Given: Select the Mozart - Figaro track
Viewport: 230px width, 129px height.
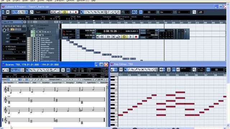Looking at the screenshot, I should coord(47,53).
